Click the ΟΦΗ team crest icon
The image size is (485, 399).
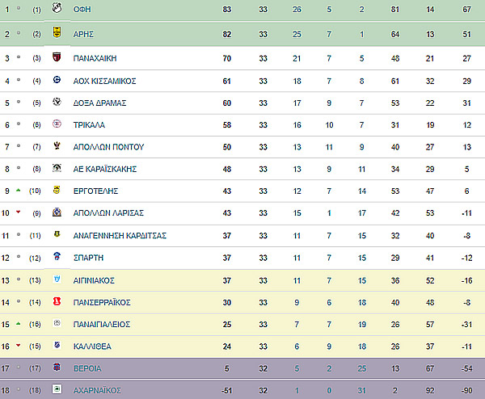point(57,8)
